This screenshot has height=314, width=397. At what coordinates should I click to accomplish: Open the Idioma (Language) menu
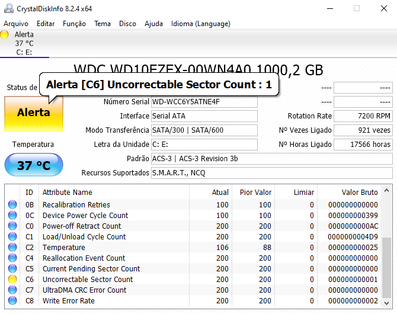coord(200,24)
